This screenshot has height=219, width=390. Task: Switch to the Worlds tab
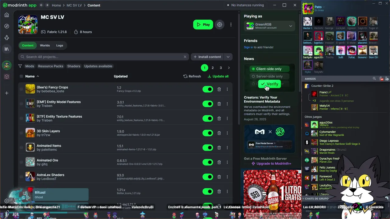coord(45,45)
